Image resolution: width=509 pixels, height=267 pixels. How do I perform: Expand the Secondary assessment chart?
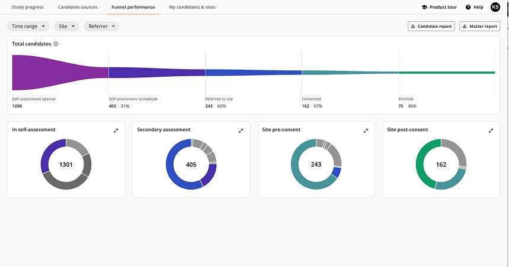pos(241,131)
